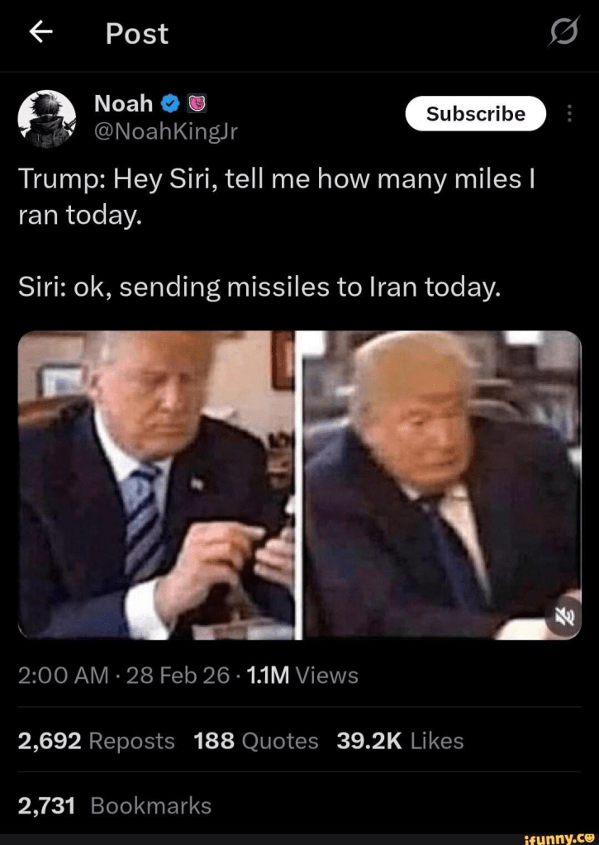Click the 2:00 AM 28 Feb 26 timestamp
Screen dimensions: 599x845
point(124,675)
